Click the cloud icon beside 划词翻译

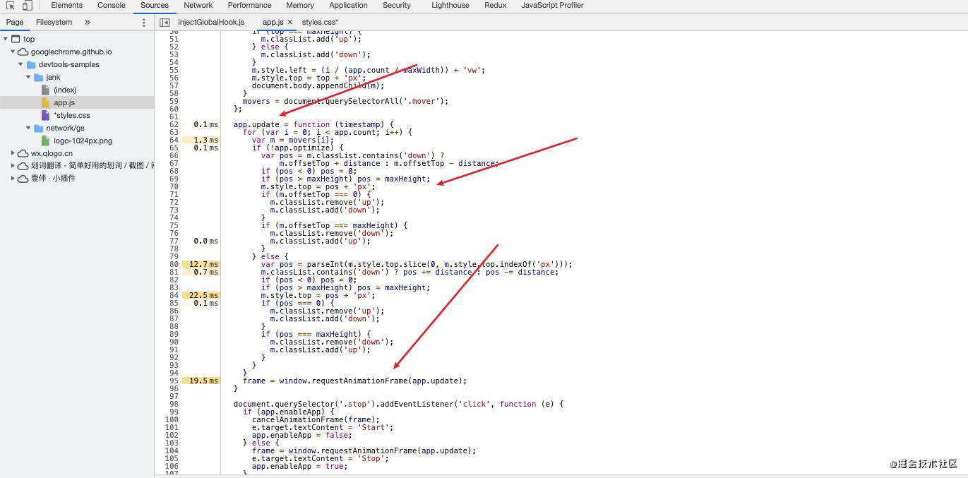(23, 166)
